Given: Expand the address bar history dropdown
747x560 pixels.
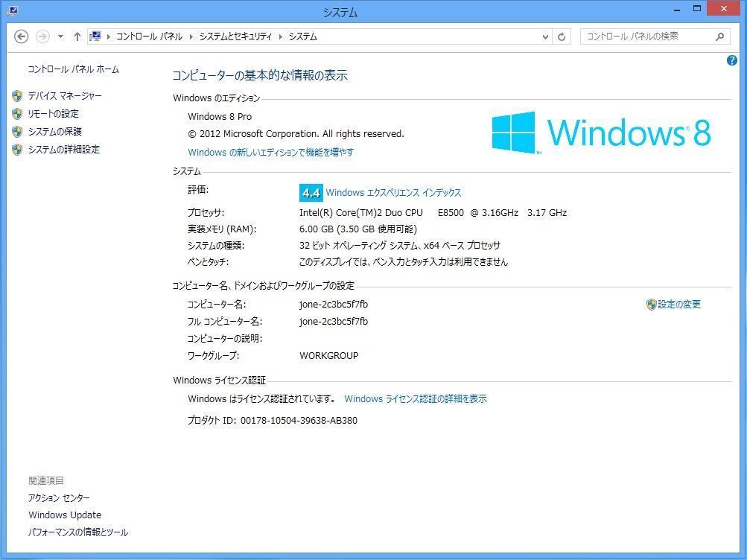Looking at the screenshot, I should coord(545,36).
